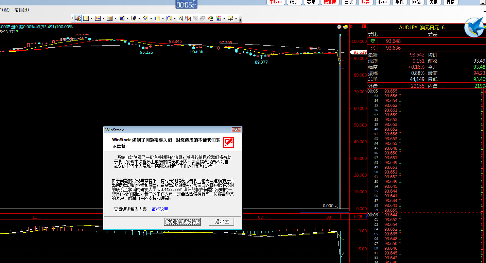The width and height of the screenshot is (486, 263).
Task: Expand the trend line tool dropdown arrow
Action: (x=91, y=19)
